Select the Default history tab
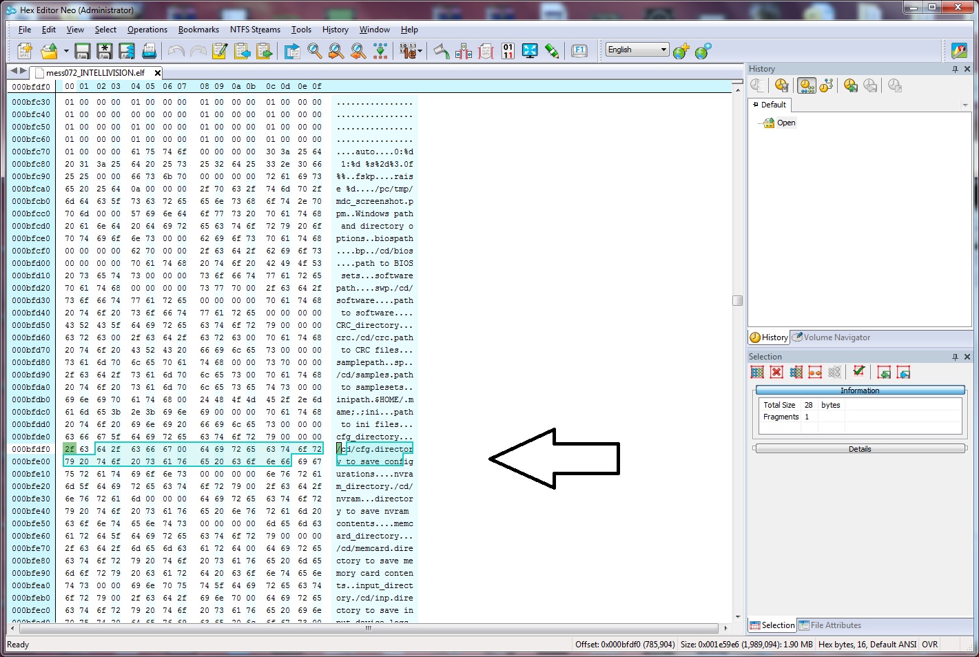The width and height of the screenshot is (979, 657). pyautogui.click(x=770, y=105)
